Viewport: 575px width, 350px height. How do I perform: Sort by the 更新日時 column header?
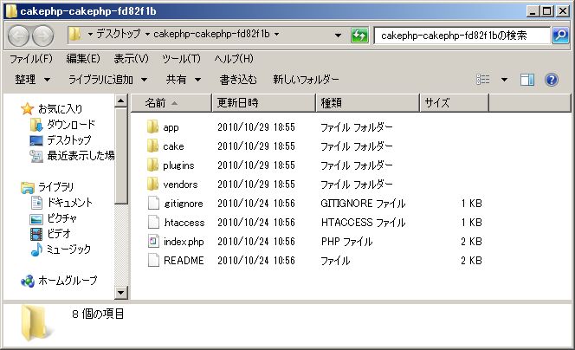coord(263,103)
